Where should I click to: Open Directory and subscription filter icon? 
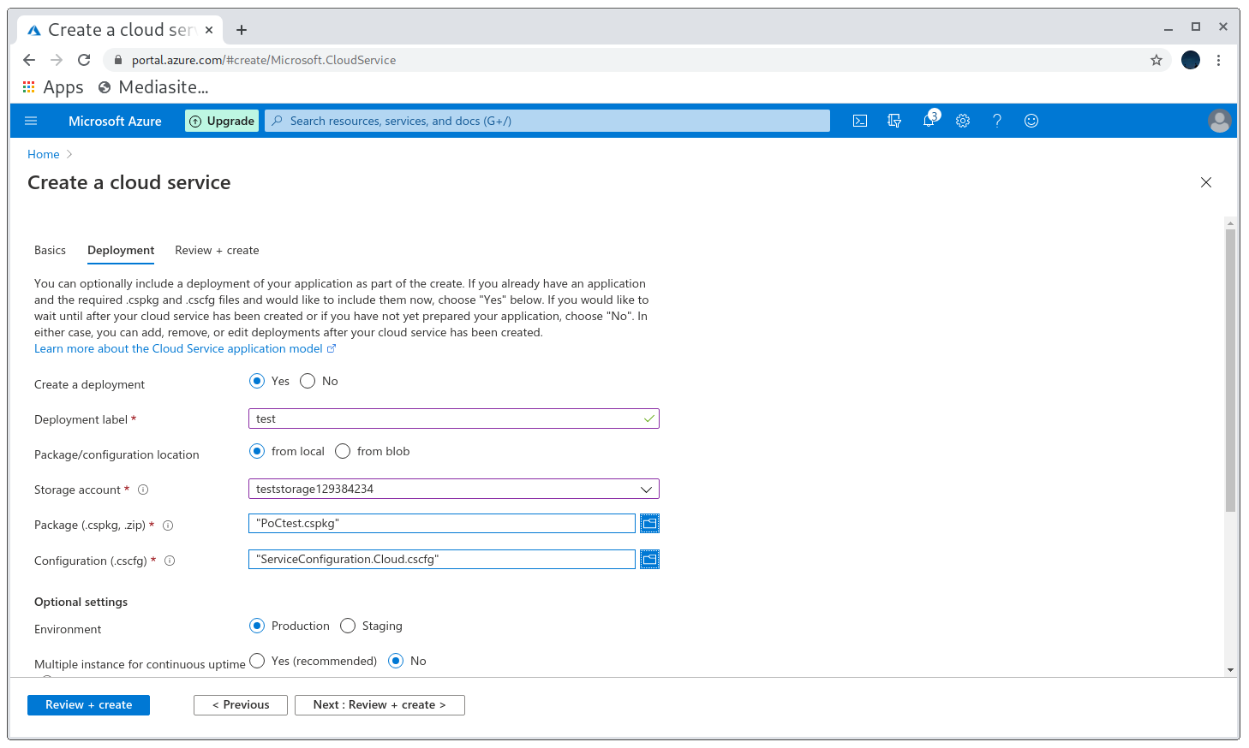pos(894,121)
